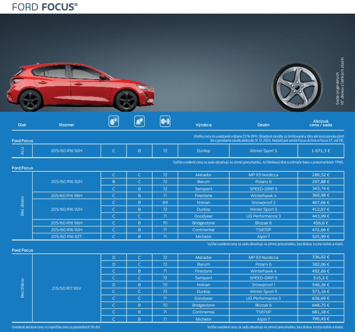Screen dimensions: 355x332
Task: Click the FORD FOCUS page title
Action: pyautogui.click(x=44, y=7)
